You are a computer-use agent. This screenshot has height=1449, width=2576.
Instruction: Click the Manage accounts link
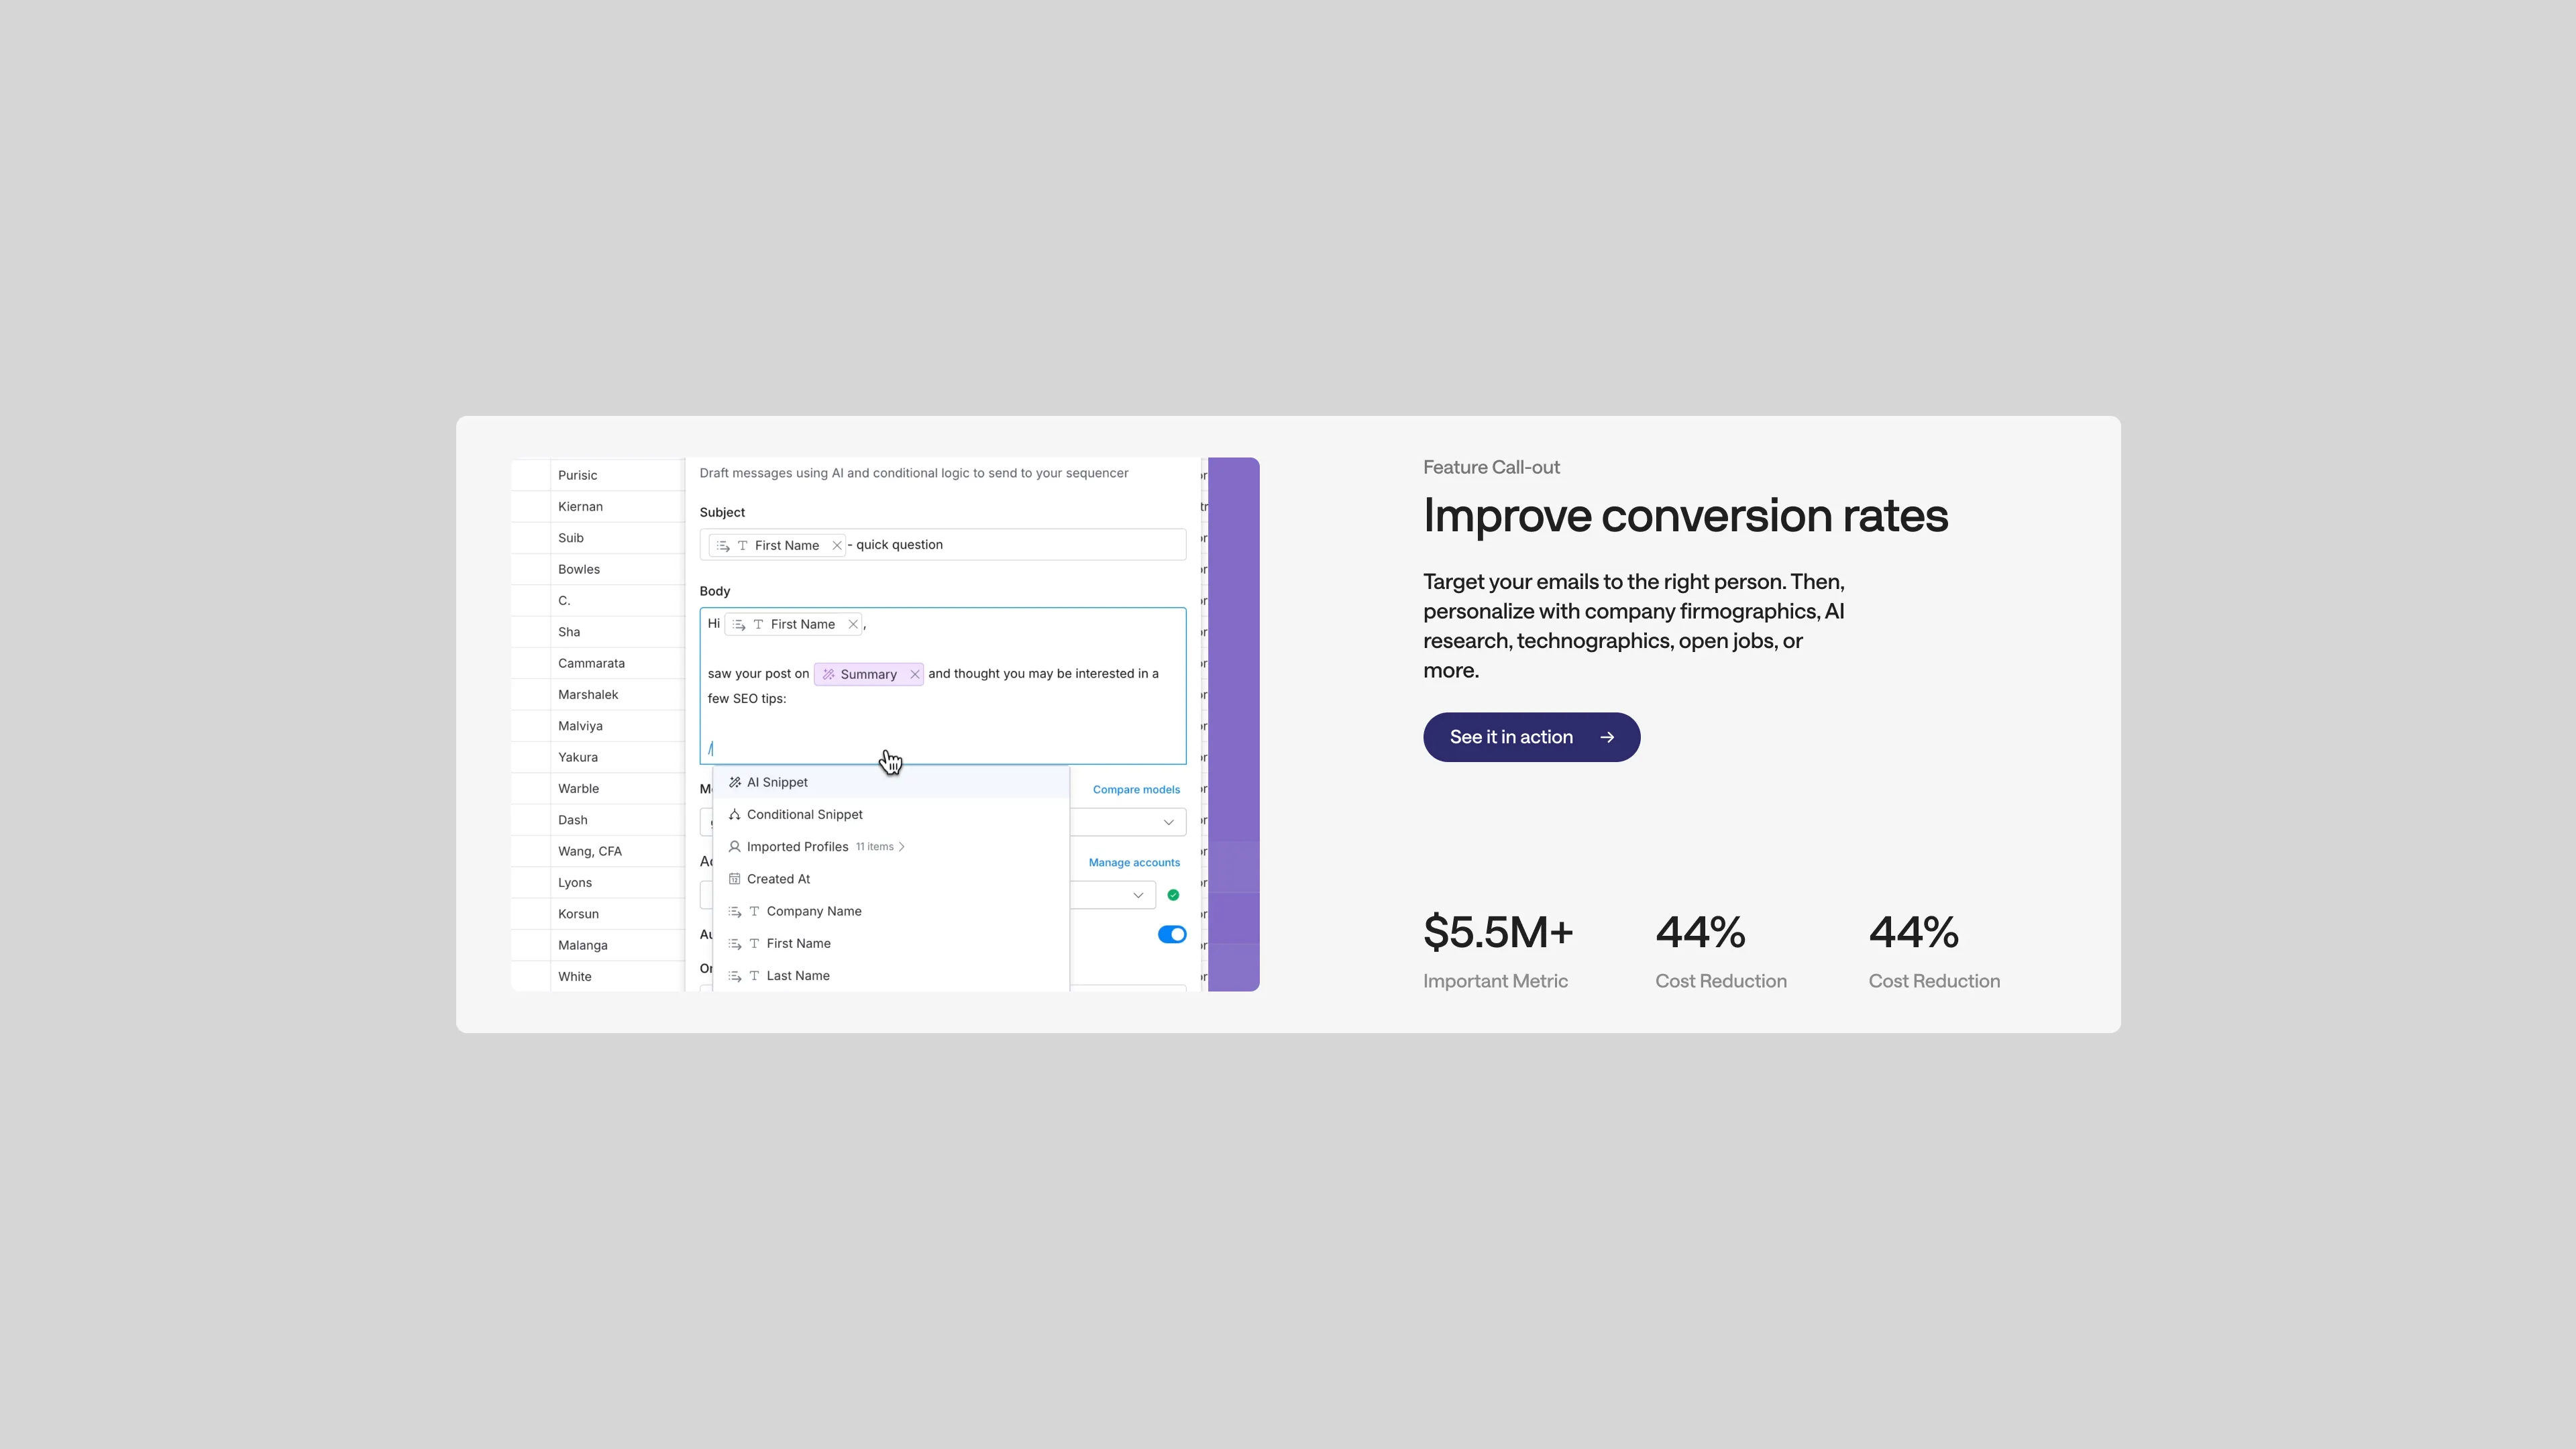pyautogui.click(x=1134, y=862)
